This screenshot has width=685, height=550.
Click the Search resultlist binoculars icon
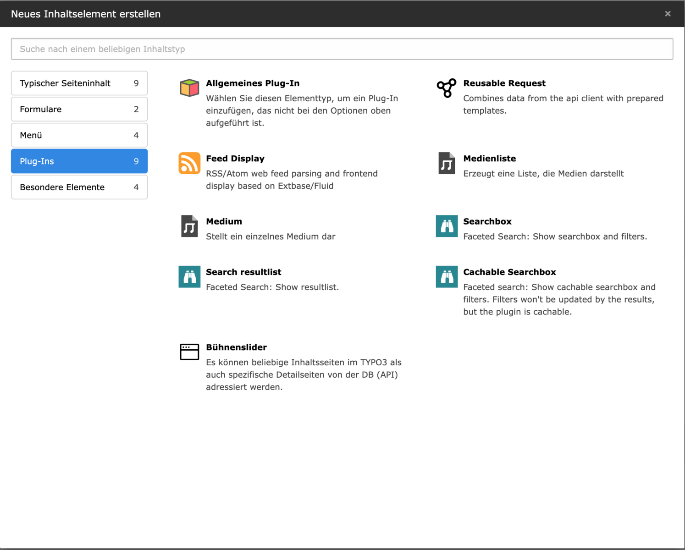(x=189, y=277)
